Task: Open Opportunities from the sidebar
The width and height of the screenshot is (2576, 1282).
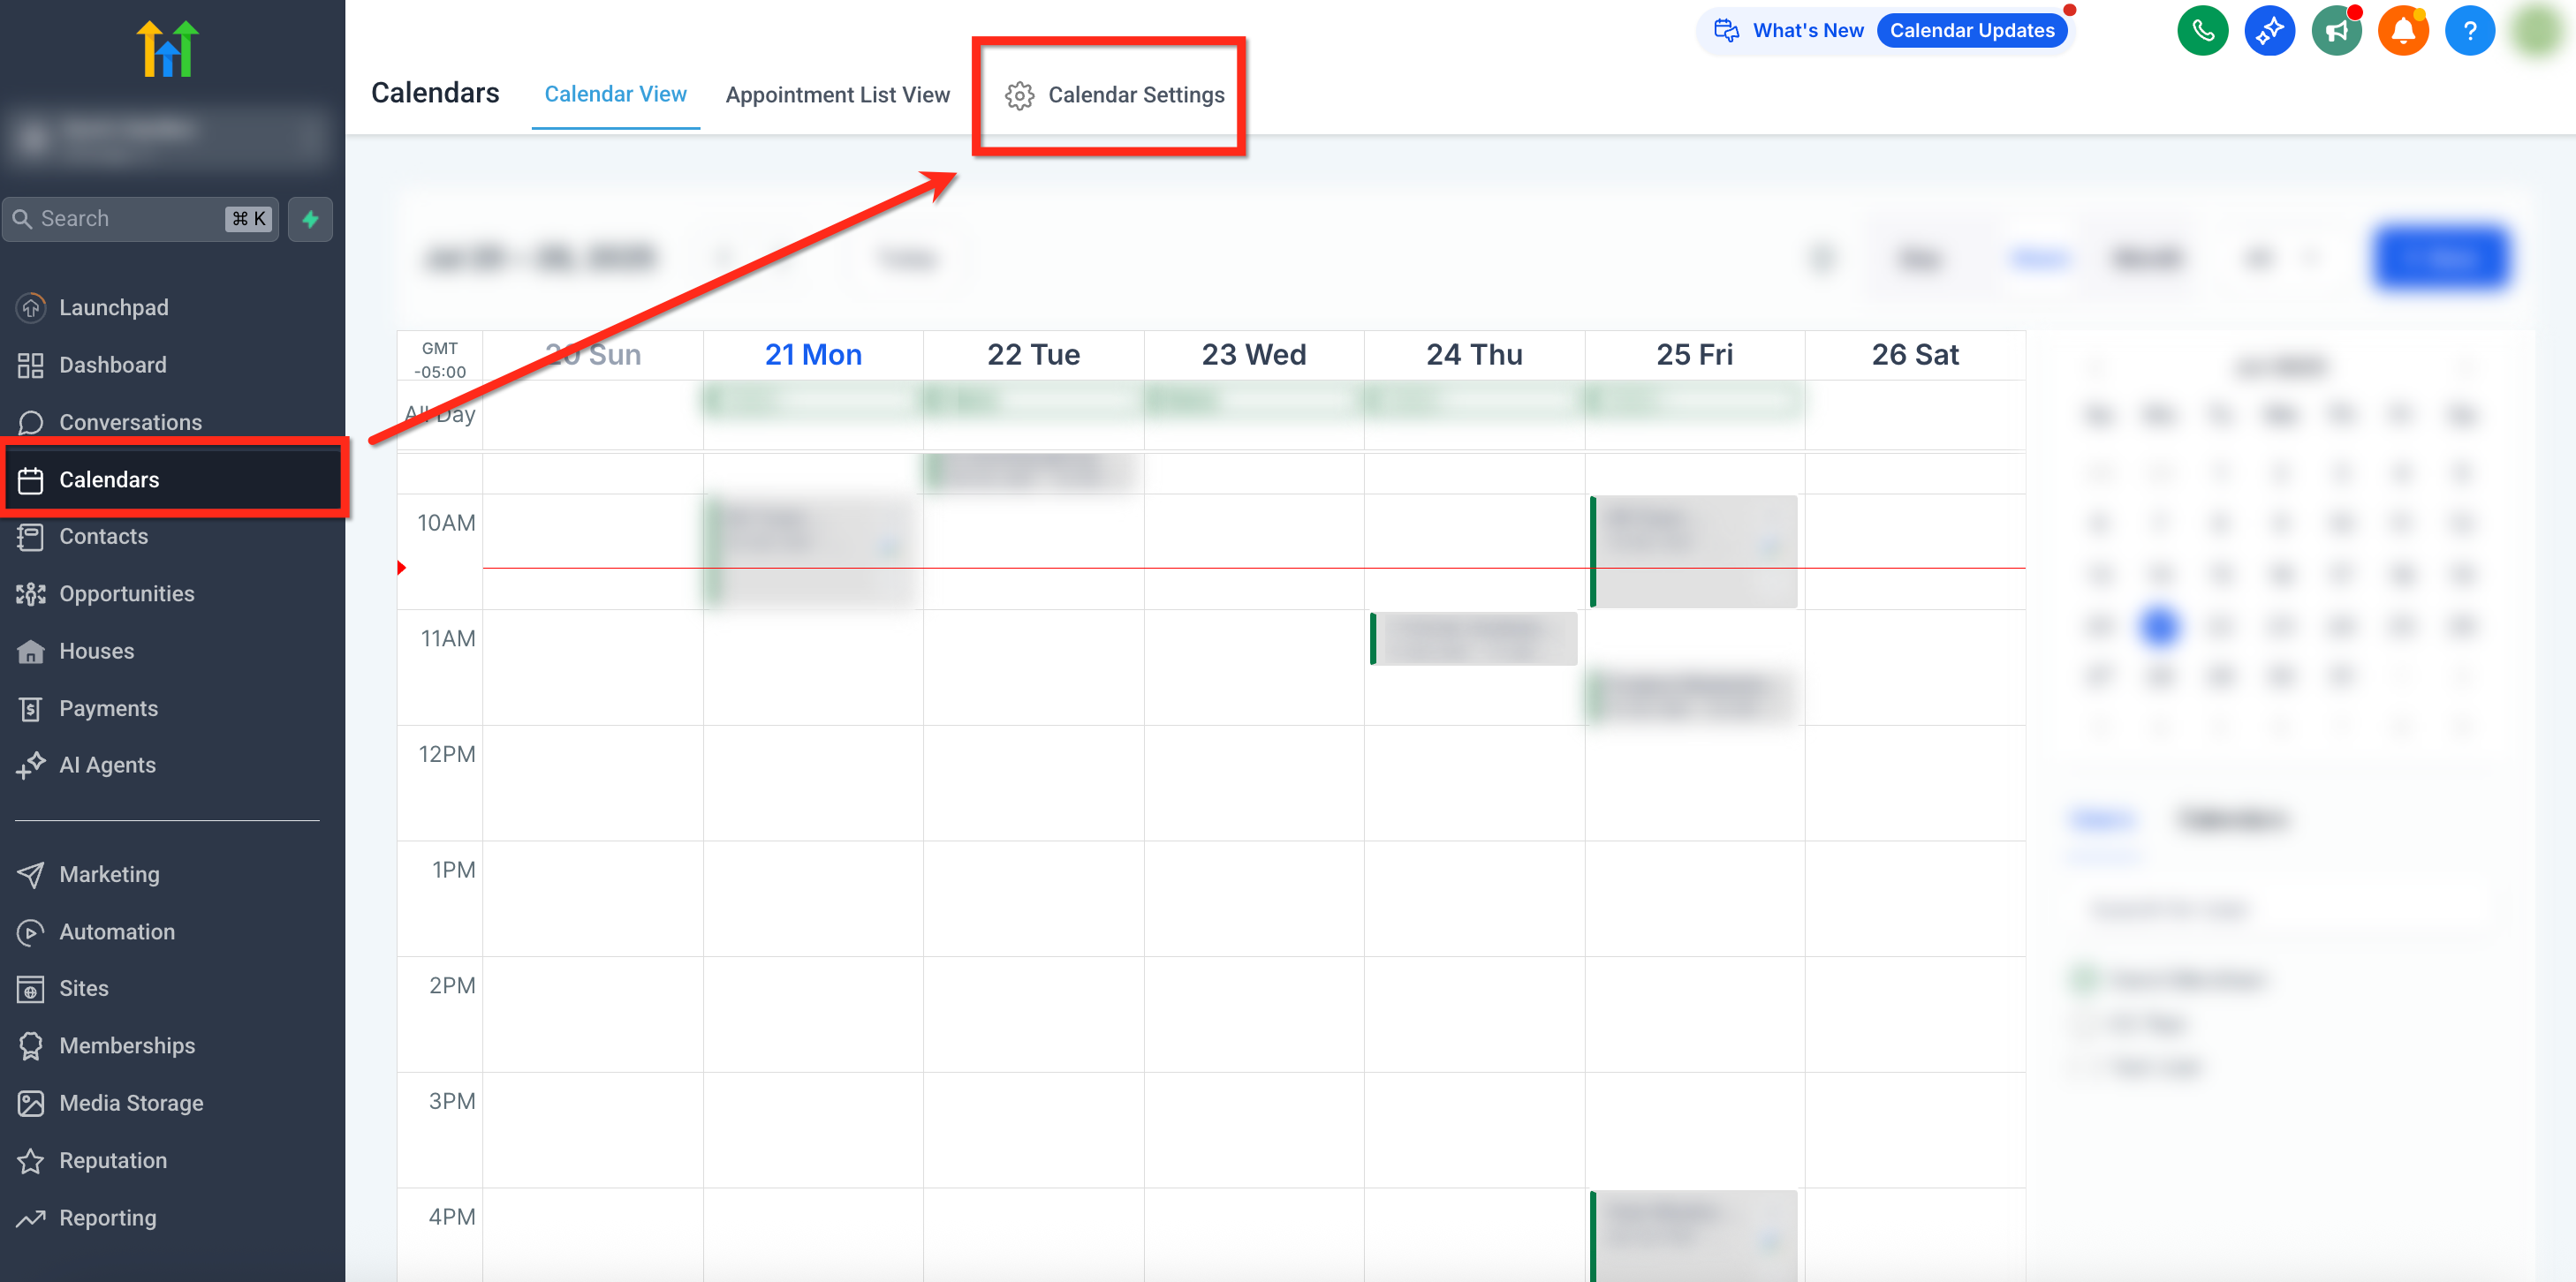Action: point(126,593)
